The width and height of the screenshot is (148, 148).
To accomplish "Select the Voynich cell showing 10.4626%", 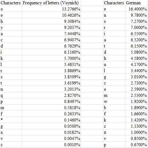I will click(x=51, y=15).
